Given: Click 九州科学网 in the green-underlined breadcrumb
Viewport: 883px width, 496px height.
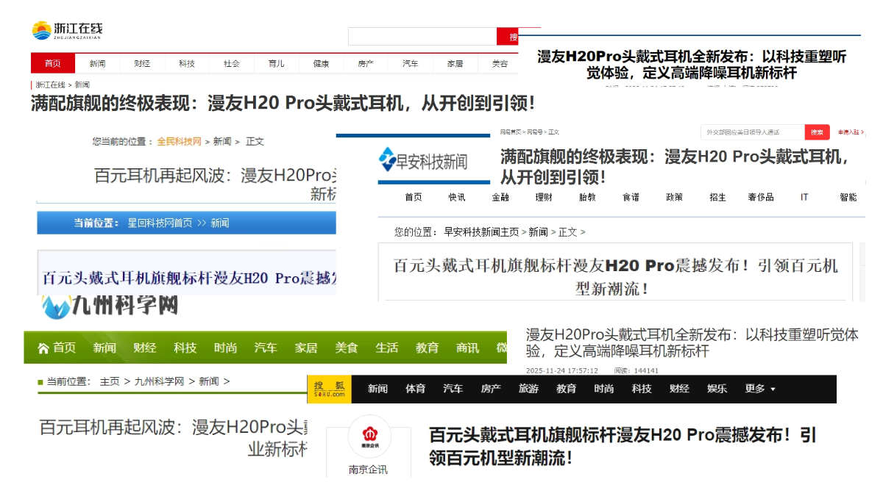Looking at the screenshot, I should click(159, 381).
